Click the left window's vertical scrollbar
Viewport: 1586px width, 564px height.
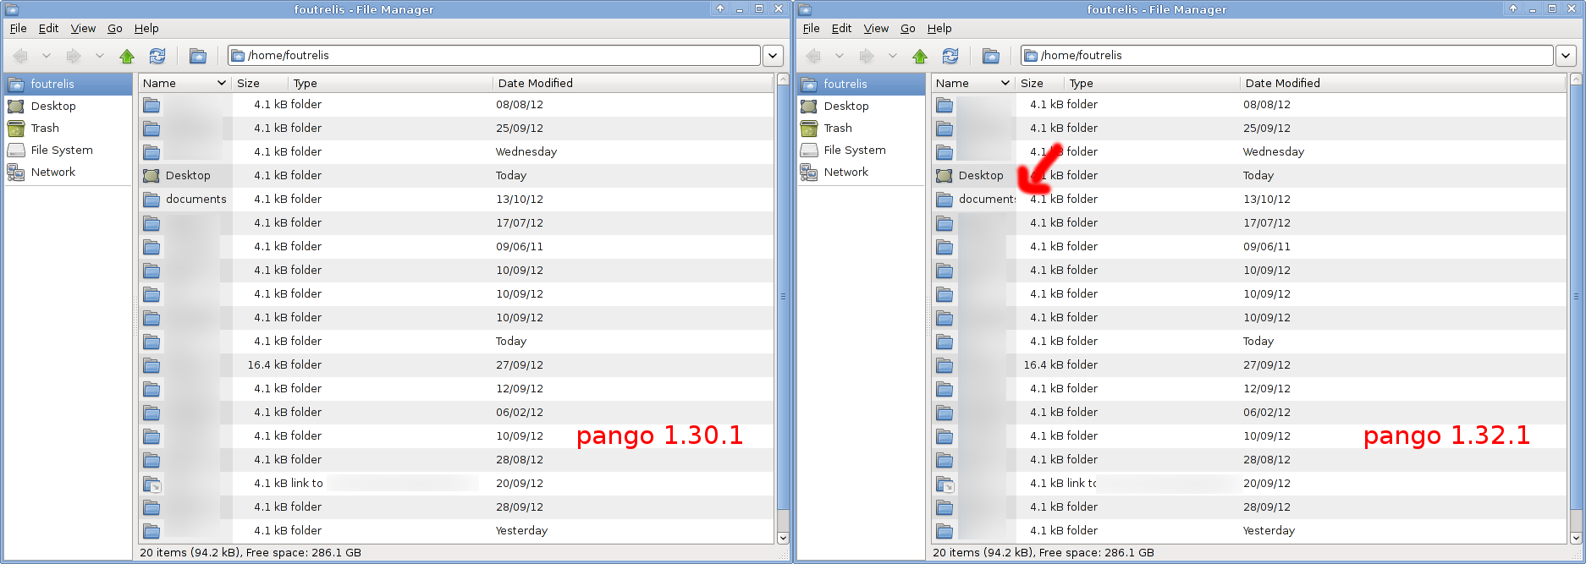pos(783,338)
